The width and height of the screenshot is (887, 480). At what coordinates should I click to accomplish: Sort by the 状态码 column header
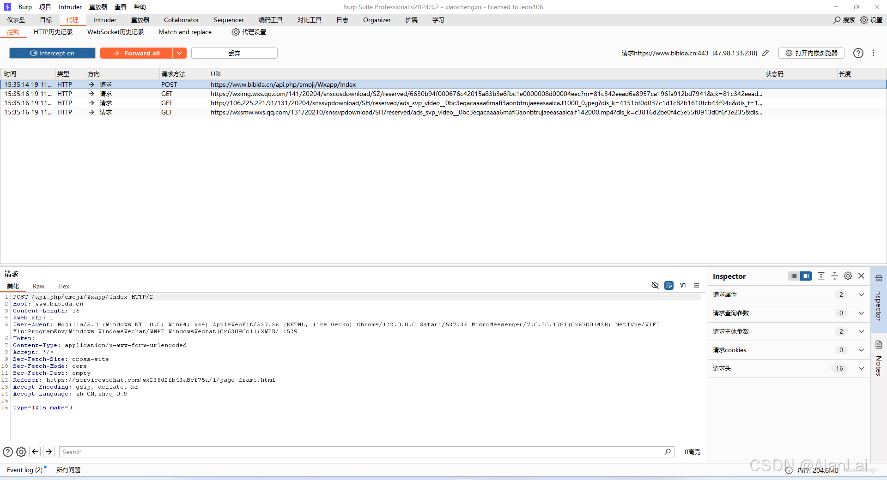tap(800, 74)
